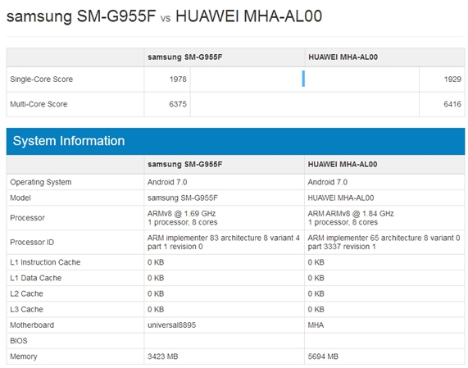
Task: Select HUAWEI MHA-AL00 in the Model row
Action: (x=341, y=198)
